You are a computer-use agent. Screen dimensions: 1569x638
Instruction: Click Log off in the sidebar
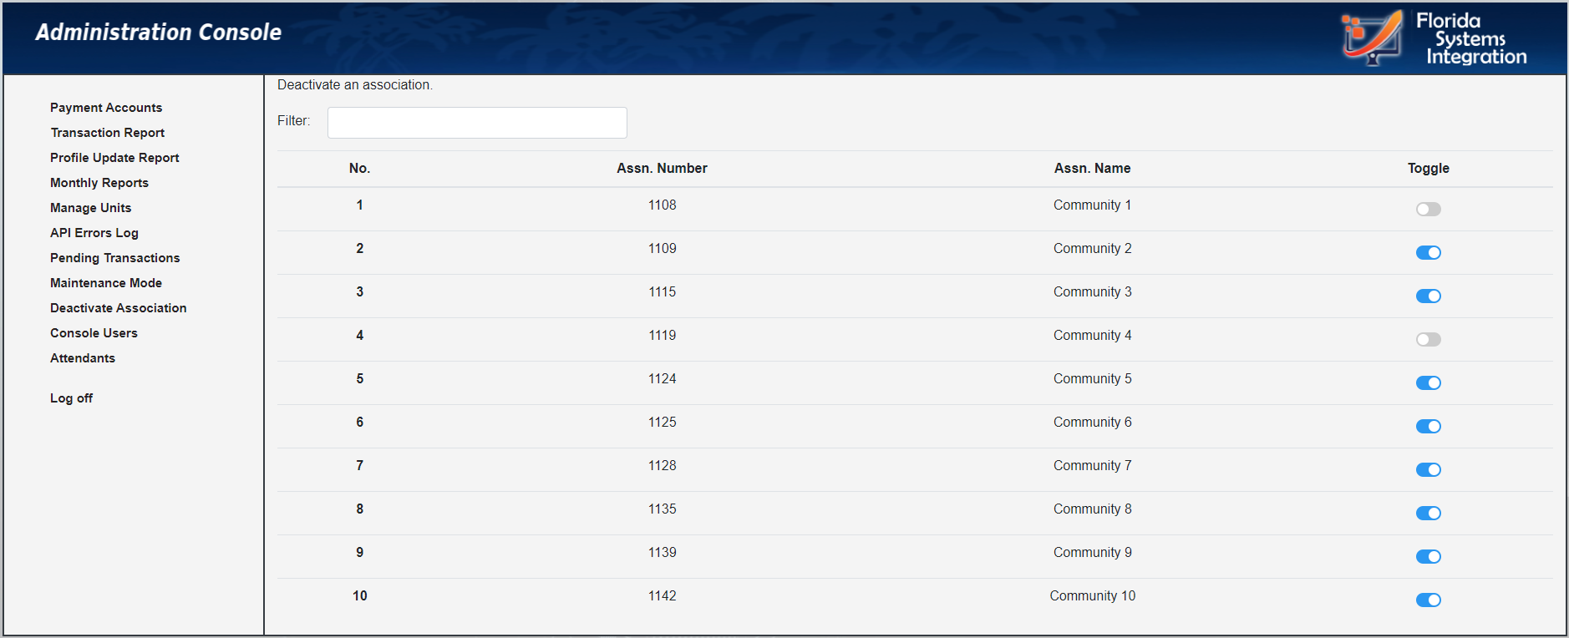tap(71, 398)
